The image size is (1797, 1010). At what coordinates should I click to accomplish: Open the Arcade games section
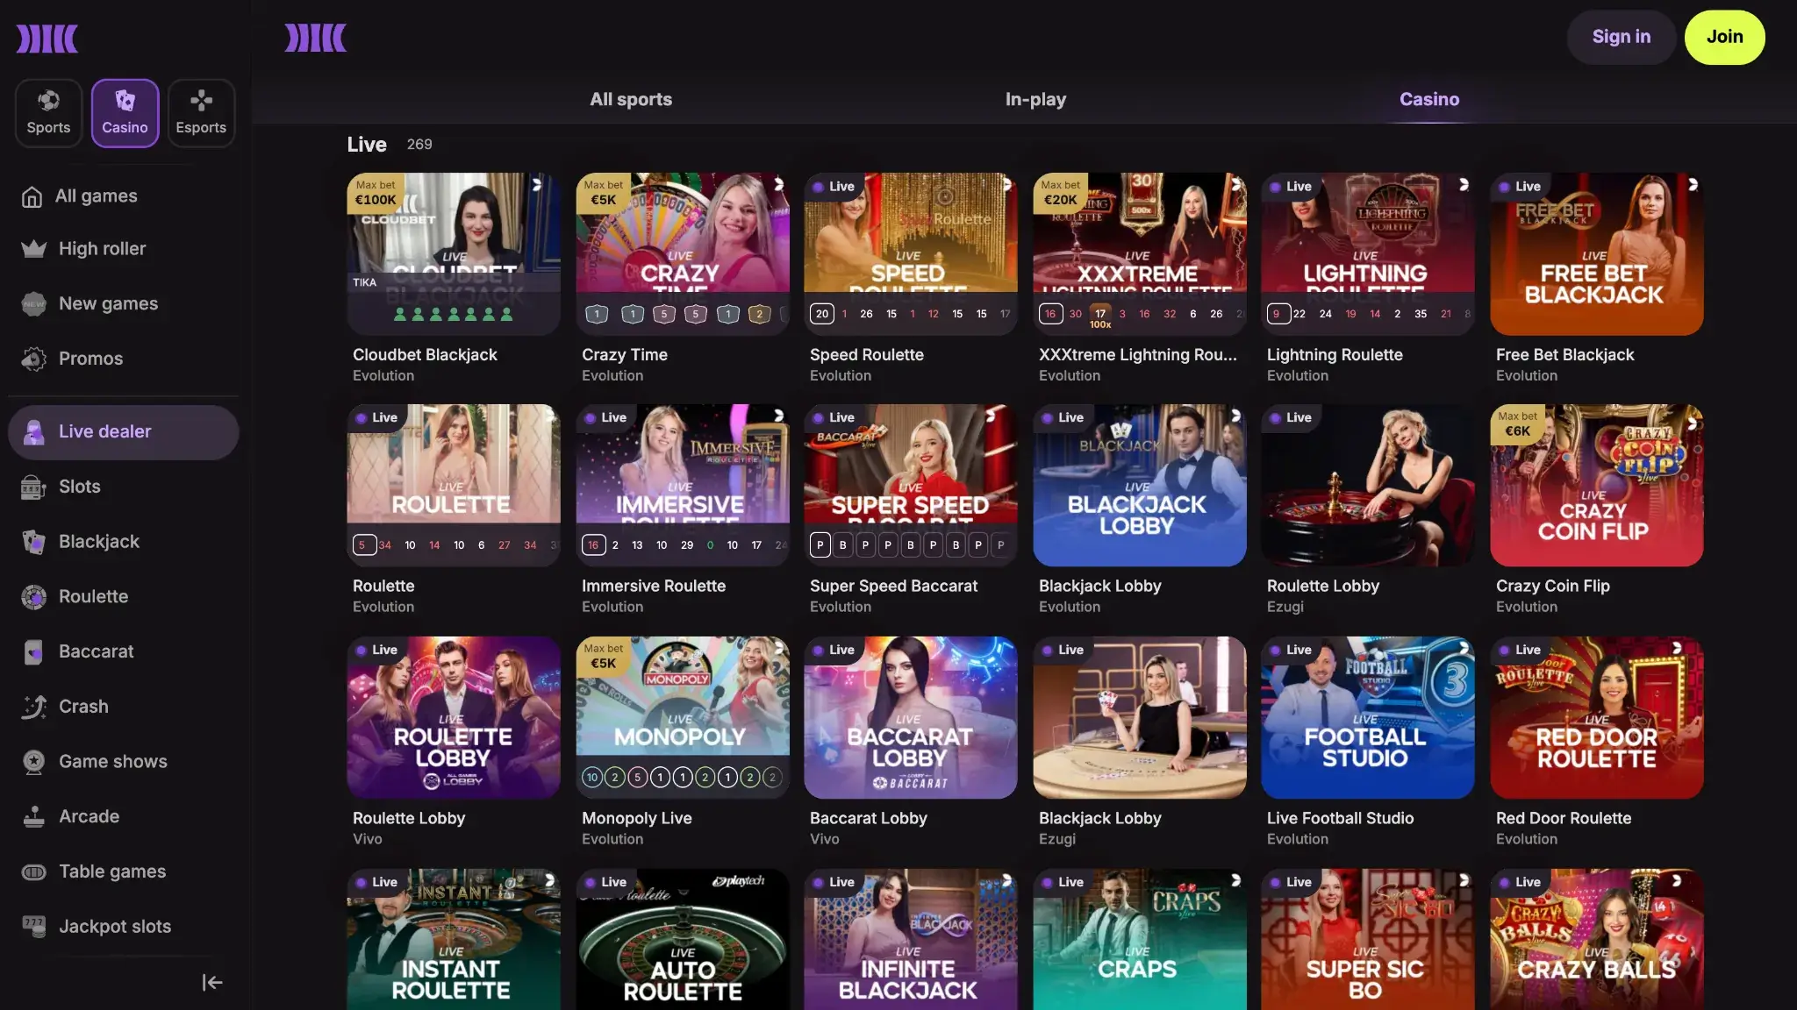pyautogui.click(x=89, y=816)
